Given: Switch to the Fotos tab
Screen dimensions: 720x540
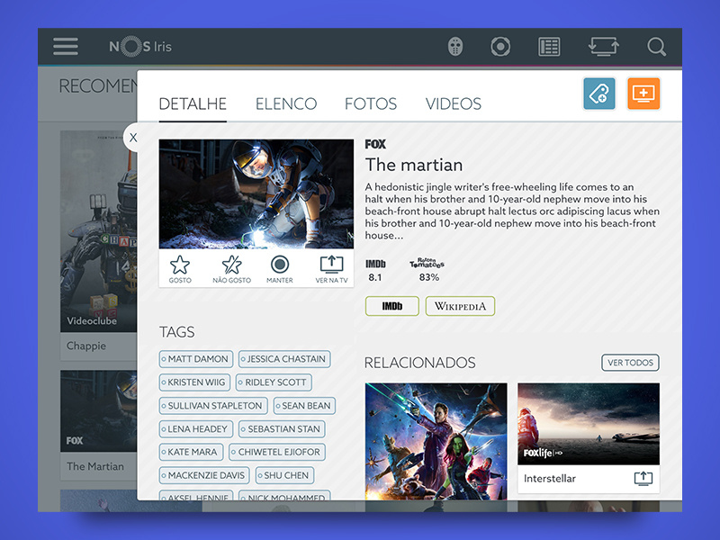Looking at the screenshot, I should tap(371, 103).
